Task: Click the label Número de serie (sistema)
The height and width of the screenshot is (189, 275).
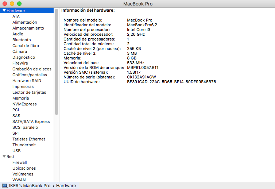Action: coord(89,77)
